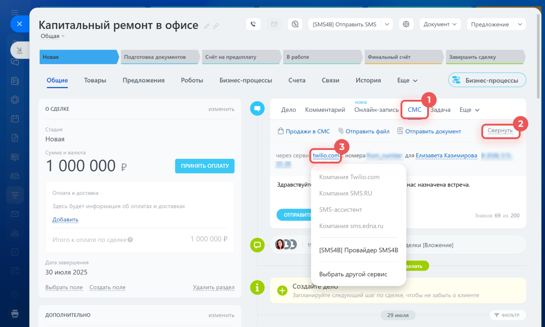Click the phone call icon in header
The width and height of the screenshot is (545, 327).
pyautogui.click(x=253, y=24)
